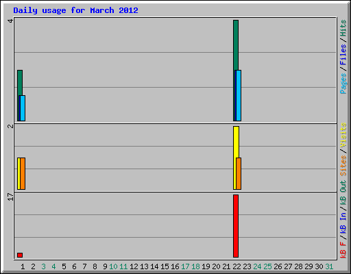The height and width of the screenshot is (274, 351).
Task: Click day 5 on the x-axis
Action: pyautogui.click(x=64, y=266)
